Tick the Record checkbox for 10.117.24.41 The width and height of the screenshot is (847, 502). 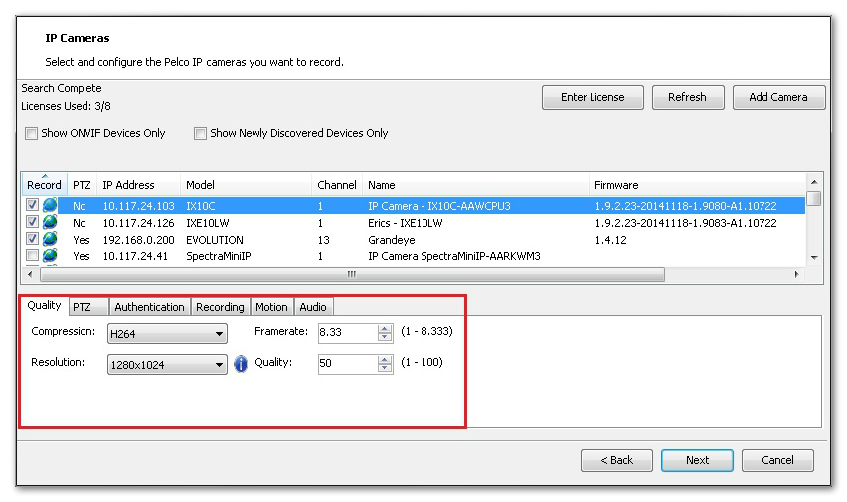pyautogui.click(x=33, y=256)
